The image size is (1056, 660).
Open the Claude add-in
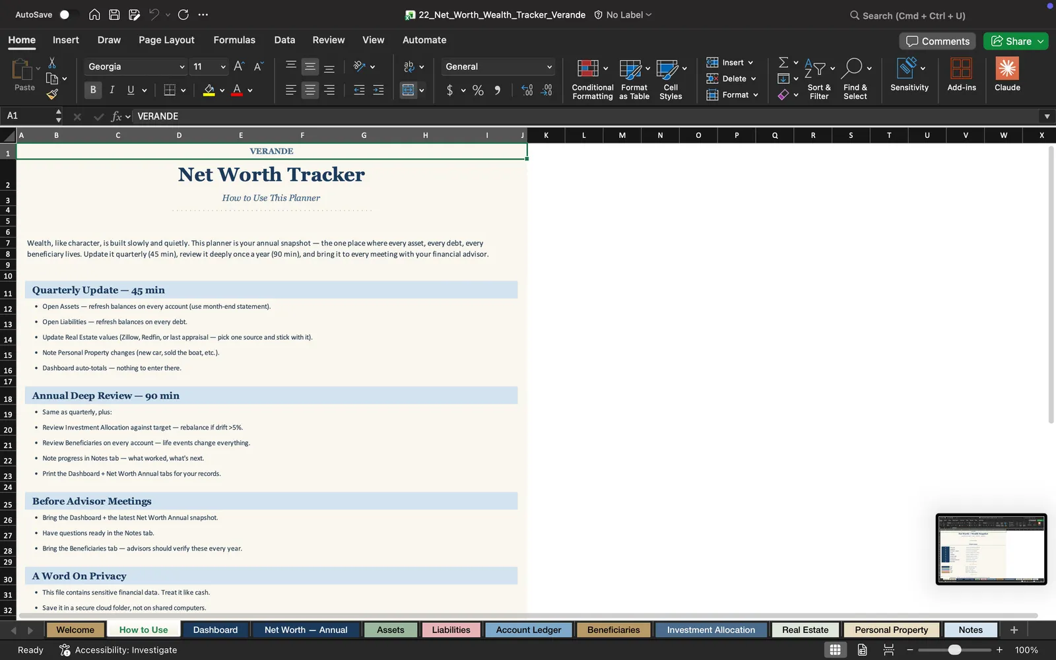click(x=1007, y=75)
